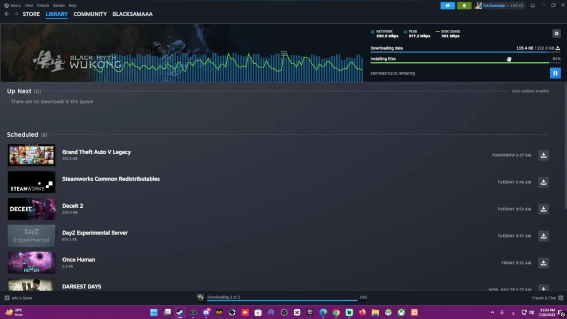The width and height of the screenshot is (567, 319).
Task: Open Steam announcements megaphone button
Action: click(x=447, y=5)
